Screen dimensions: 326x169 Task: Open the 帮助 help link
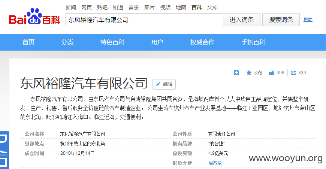(x=308, y=19)
